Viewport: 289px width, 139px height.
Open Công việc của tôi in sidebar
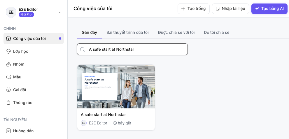coord(34,38)
